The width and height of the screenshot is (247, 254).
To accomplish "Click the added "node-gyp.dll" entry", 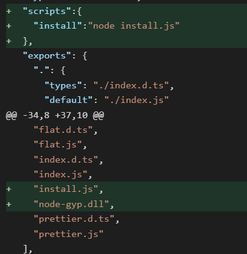I will point(127,204).
